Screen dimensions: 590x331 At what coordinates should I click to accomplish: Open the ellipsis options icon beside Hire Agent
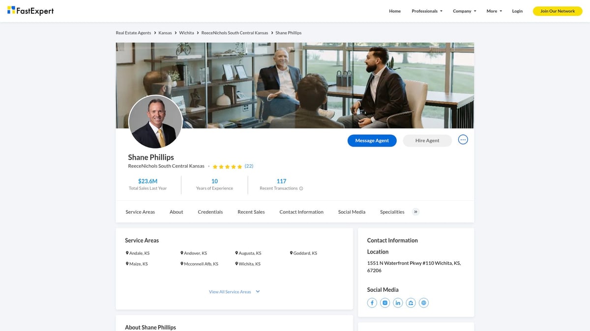coord(463,140)
